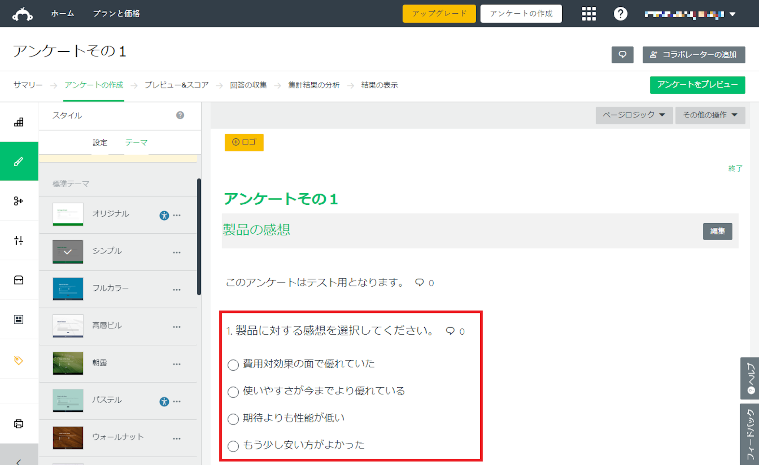Click the Style panel help icon
The height and width of the screenshot is (465, 759).
[180, 115]
